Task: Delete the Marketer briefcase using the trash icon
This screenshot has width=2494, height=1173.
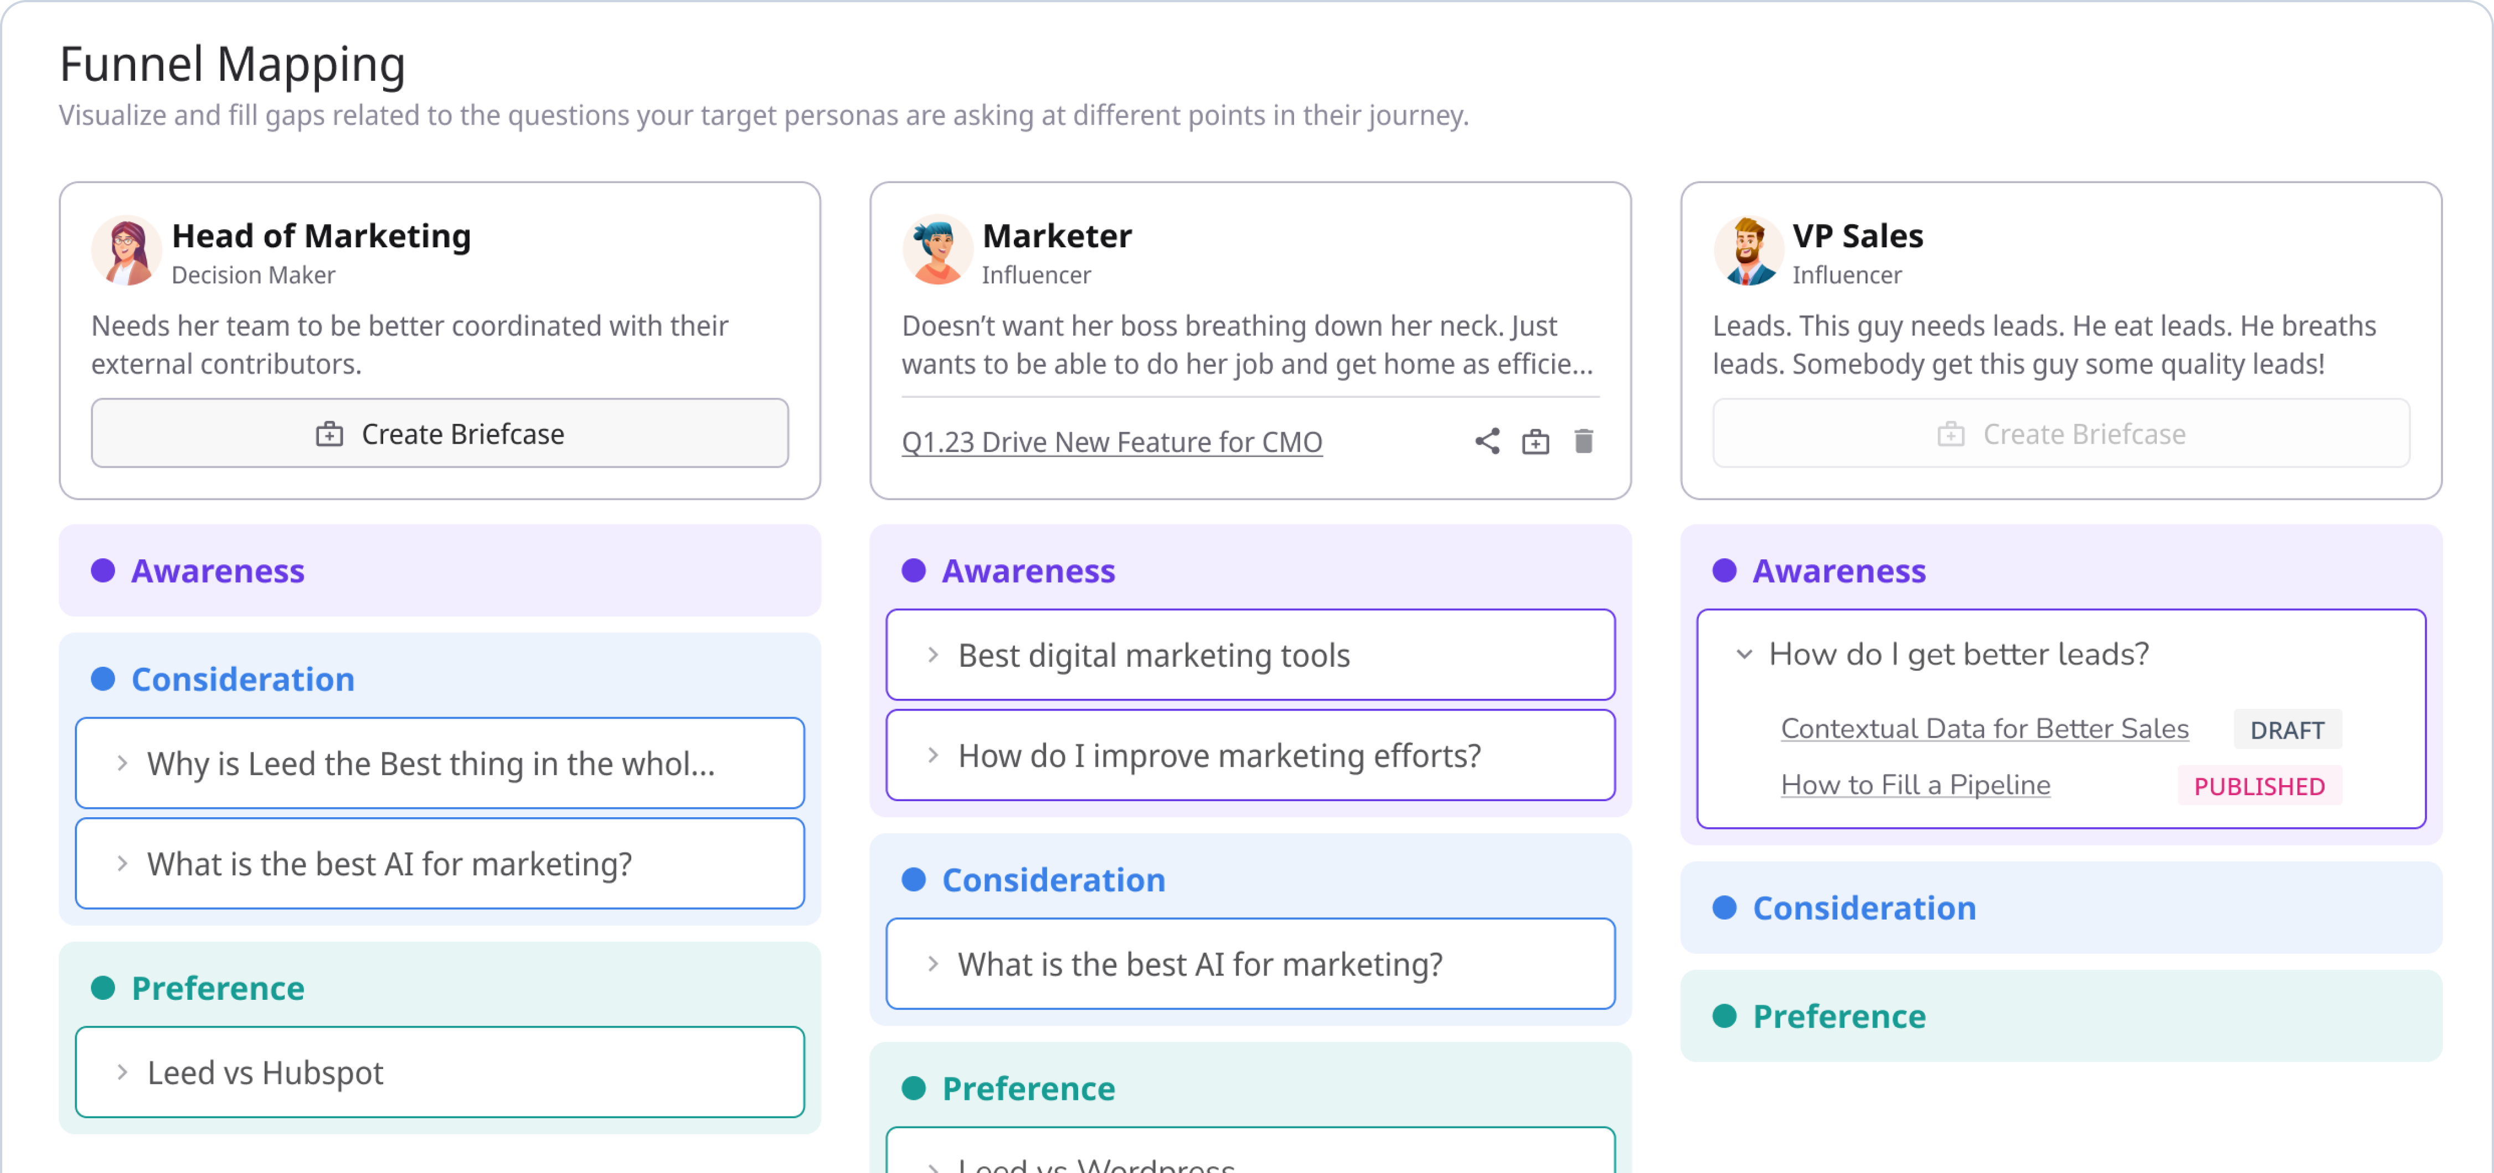Action: coord(1585,441)
